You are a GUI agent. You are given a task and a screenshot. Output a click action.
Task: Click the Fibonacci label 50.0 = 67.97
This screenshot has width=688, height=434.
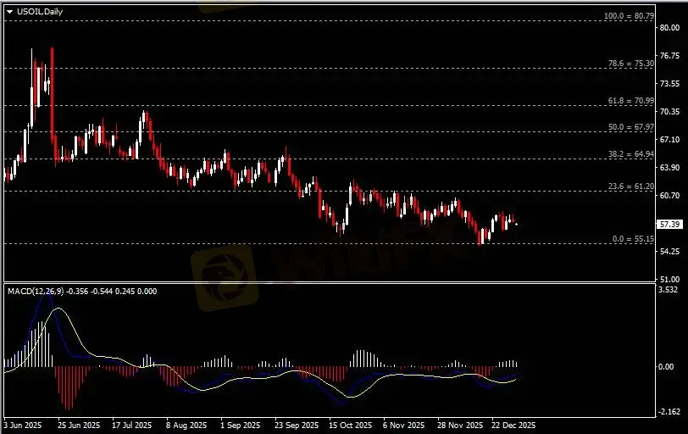[x=631, y=127]
